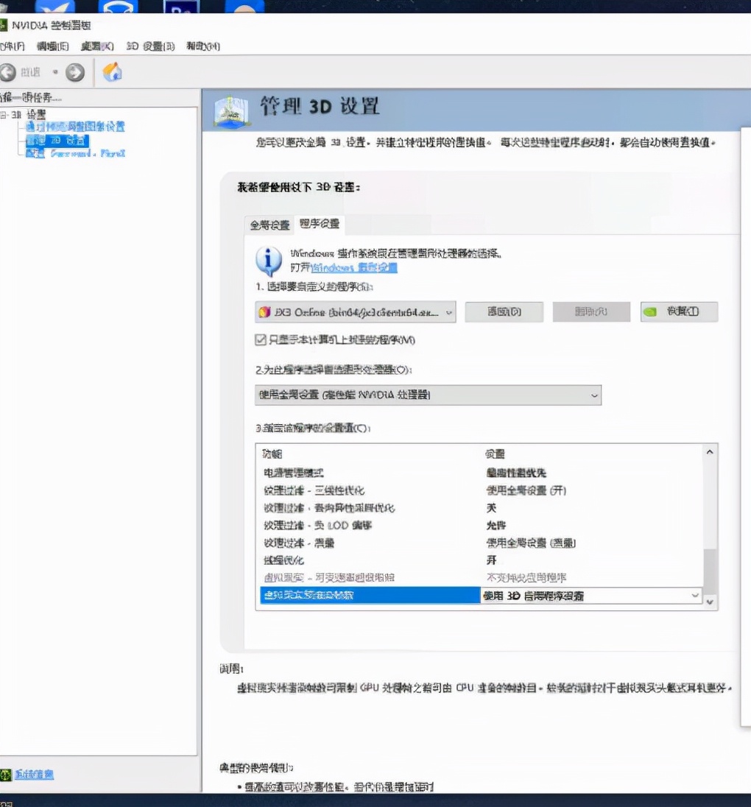Viewport: 751px width, 807px height.
Task: Expand the 使用 3D 应用程序设置 value dropdown
Action: click(x=695, y=594)
